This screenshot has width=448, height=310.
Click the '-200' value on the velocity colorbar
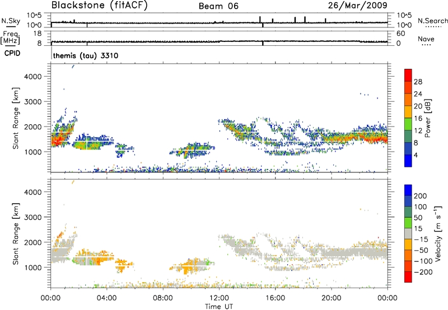click(x=423, y=272)
